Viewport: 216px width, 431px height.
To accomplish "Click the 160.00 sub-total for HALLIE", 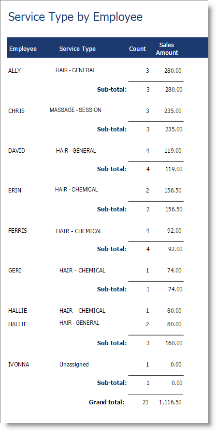I will coord(174,343).
